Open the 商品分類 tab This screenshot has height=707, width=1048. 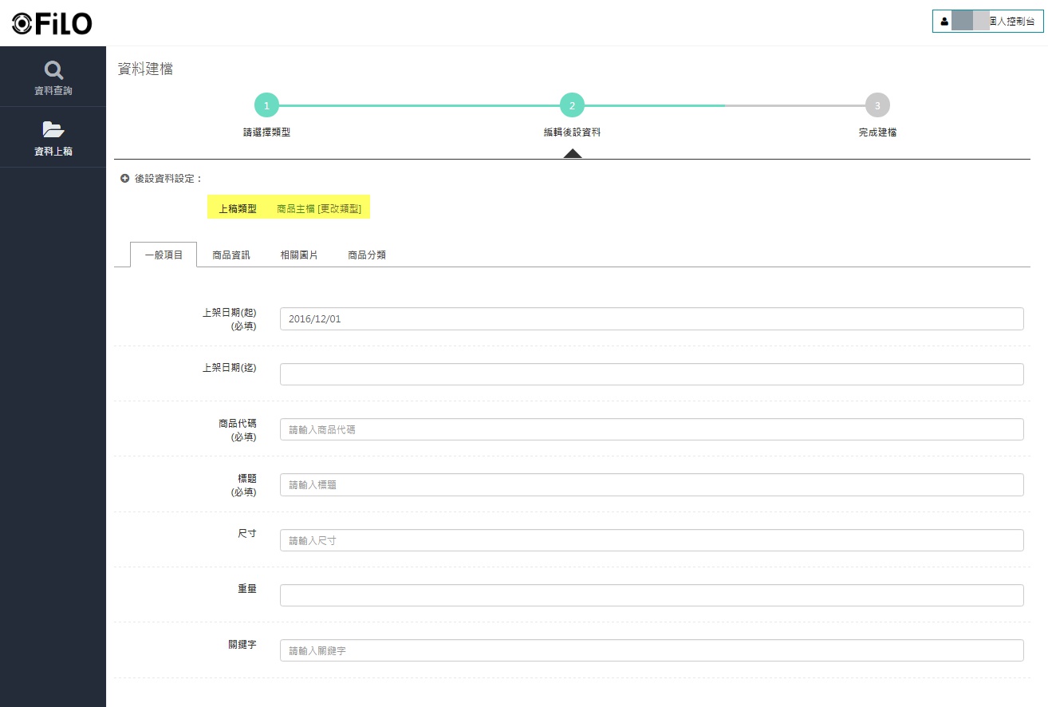tap(367, 255)
